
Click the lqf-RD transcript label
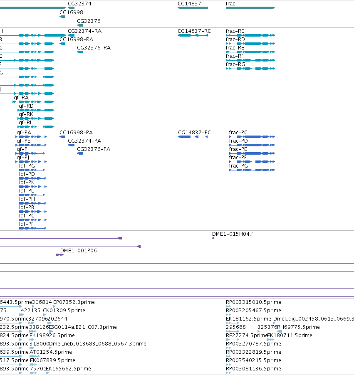pos(25,106)
